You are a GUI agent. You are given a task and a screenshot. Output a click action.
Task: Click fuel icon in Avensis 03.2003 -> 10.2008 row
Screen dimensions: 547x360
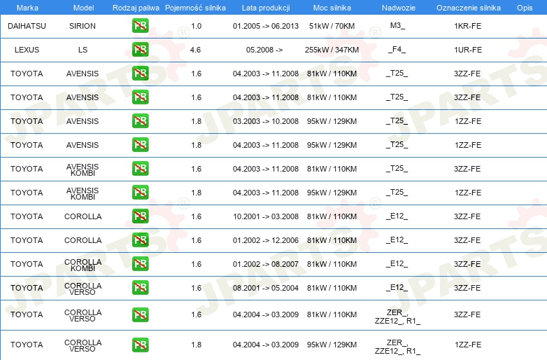[140, 120]
